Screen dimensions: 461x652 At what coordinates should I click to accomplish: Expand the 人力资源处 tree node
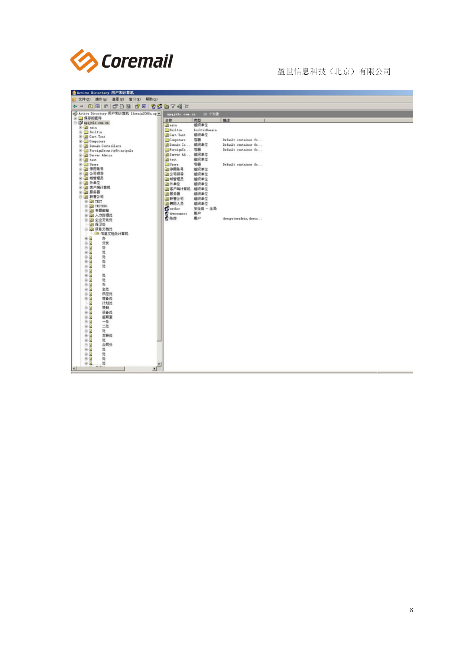click(86, 215)
